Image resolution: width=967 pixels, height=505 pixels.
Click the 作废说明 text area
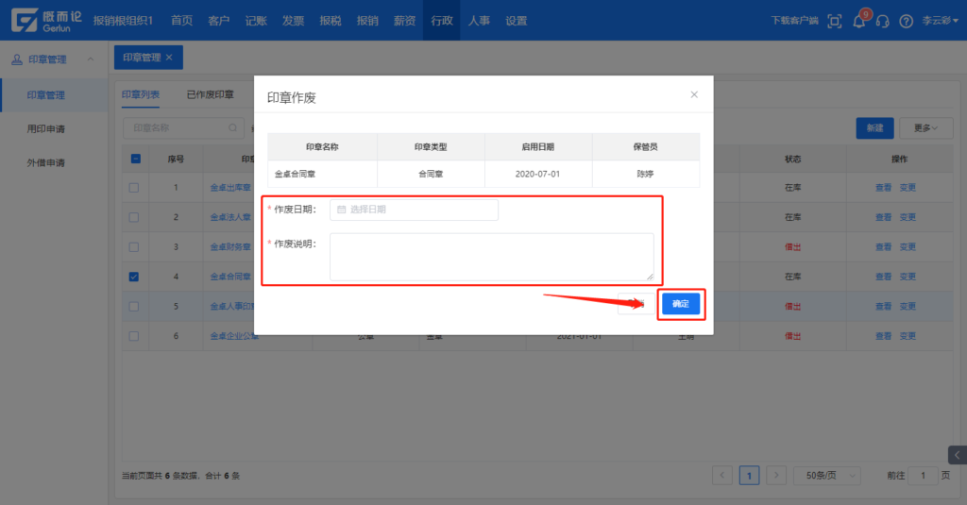pos(491,257)
